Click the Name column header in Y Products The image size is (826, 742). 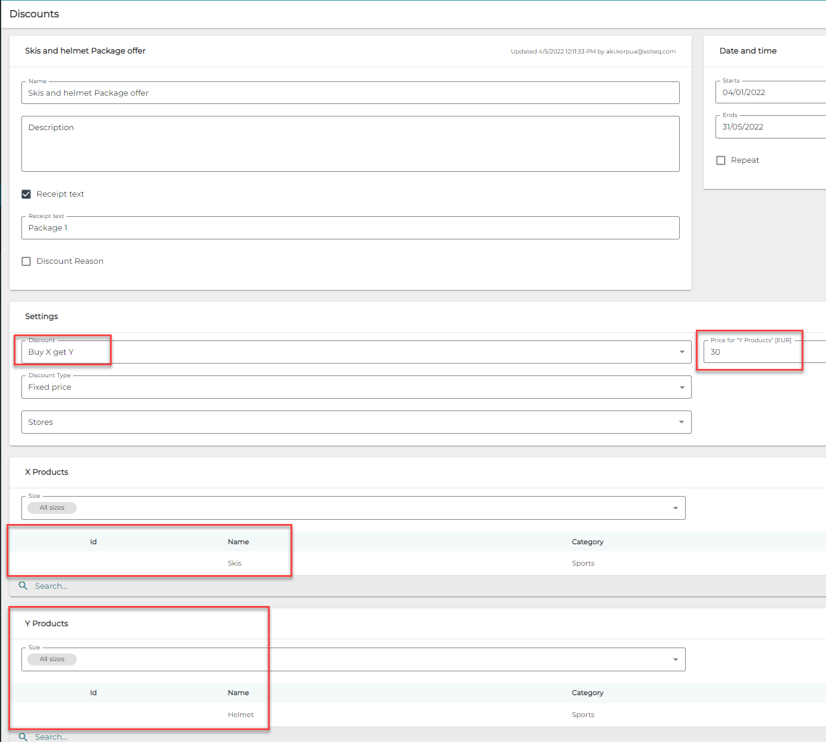tap(238, 693)
